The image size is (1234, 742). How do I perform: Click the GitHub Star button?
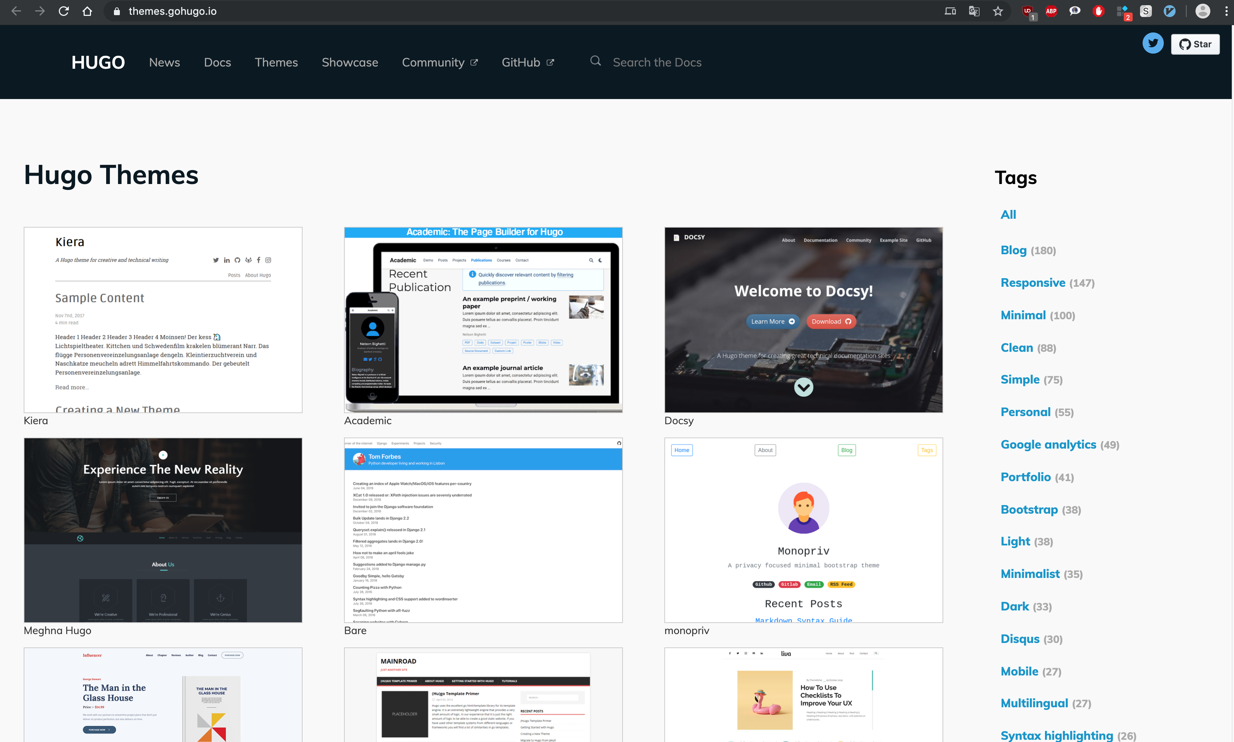click(1195, 44)
